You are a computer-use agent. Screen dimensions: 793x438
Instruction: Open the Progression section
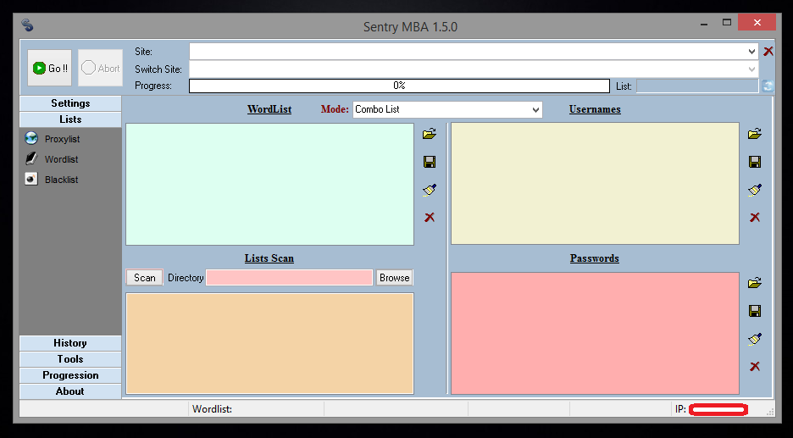[70, 375]
